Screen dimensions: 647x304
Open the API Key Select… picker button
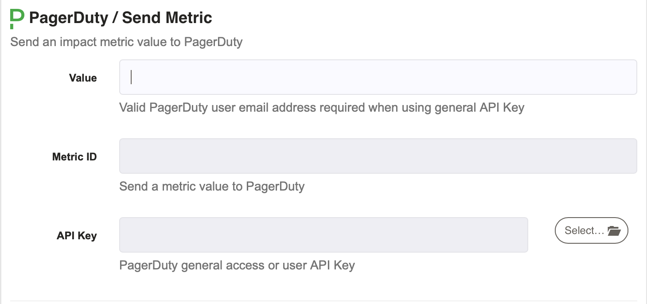pos(591,230)
